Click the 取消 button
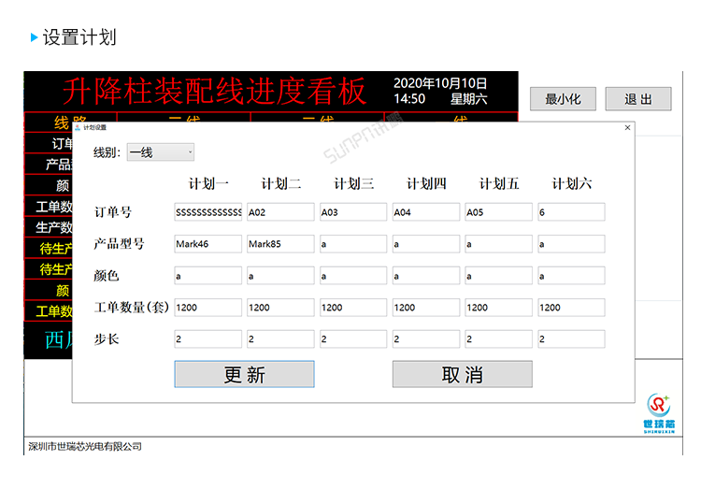This screenshot has height=489, width=701. coord(462,374)
